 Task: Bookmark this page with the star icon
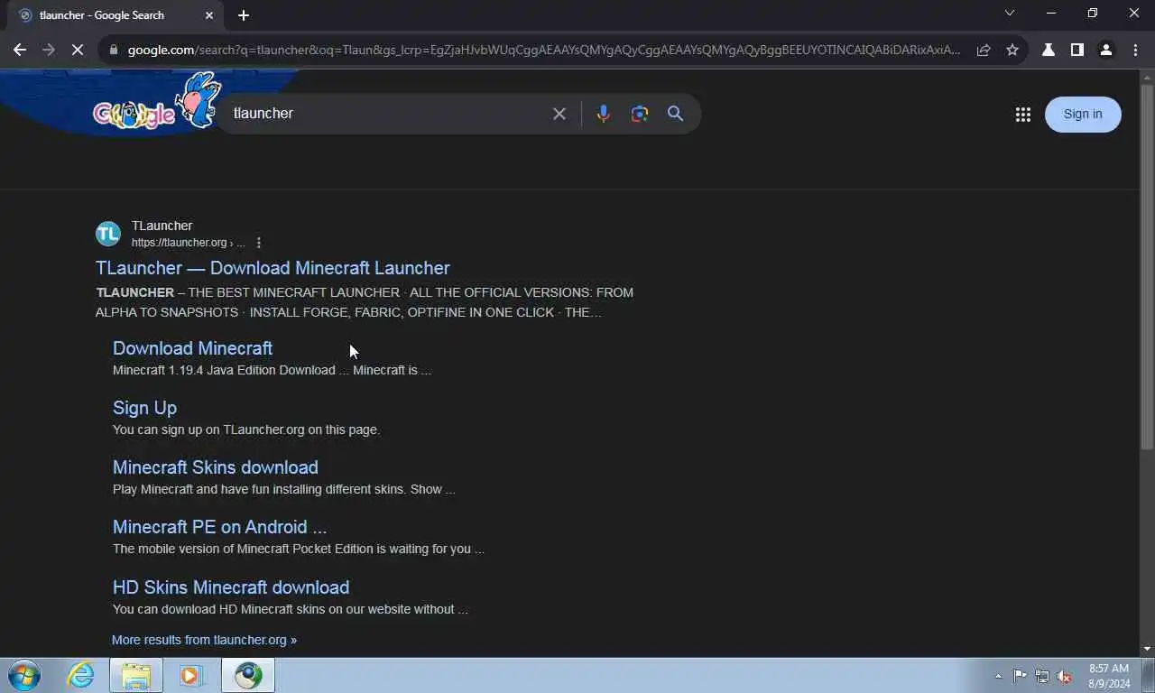click(x=1012, y=51)
